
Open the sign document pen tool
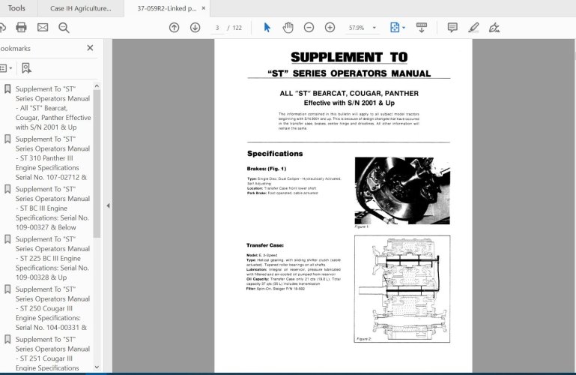[494, 28]
